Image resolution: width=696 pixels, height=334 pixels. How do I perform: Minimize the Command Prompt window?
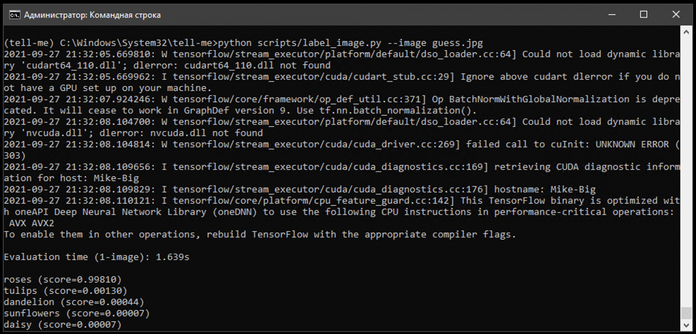click(612, 14)
